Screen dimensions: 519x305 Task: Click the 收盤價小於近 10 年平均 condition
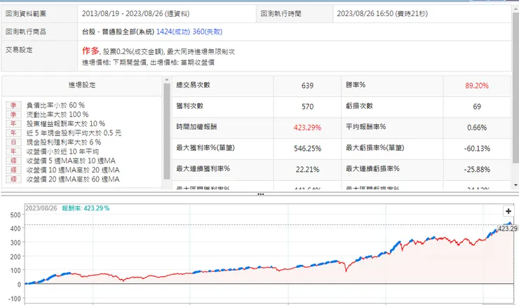(62, 151)
